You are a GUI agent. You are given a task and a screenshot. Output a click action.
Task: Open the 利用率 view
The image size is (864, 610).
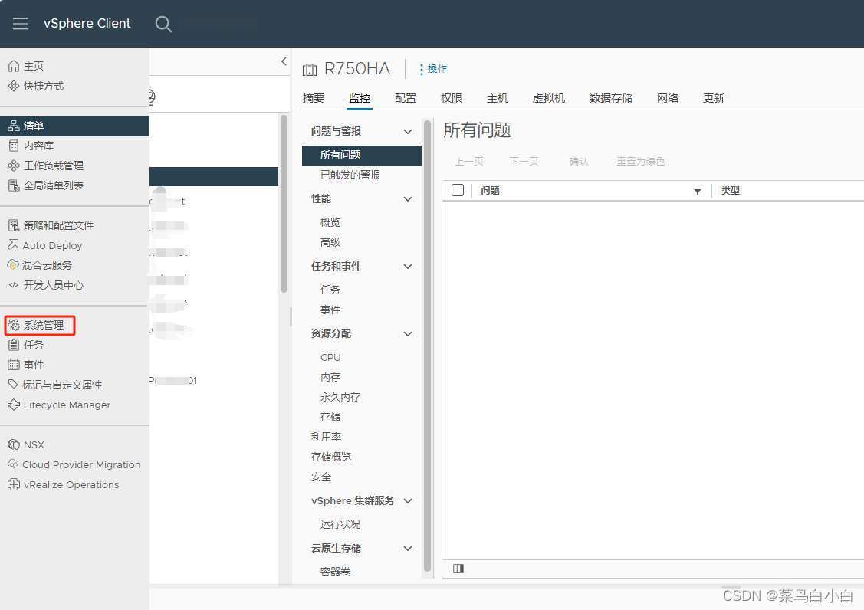[x=327, y=436]
